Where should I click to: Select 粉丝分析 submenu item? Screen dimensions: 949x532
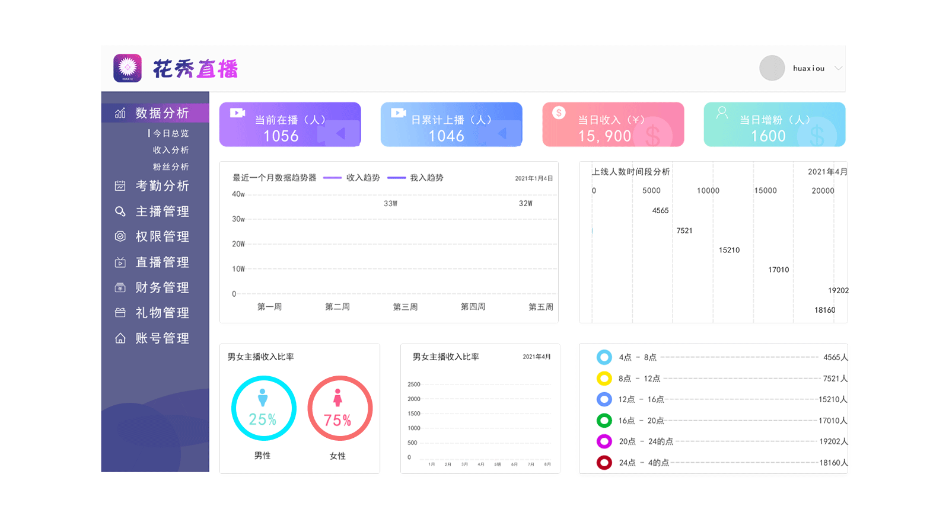point(171,166)
